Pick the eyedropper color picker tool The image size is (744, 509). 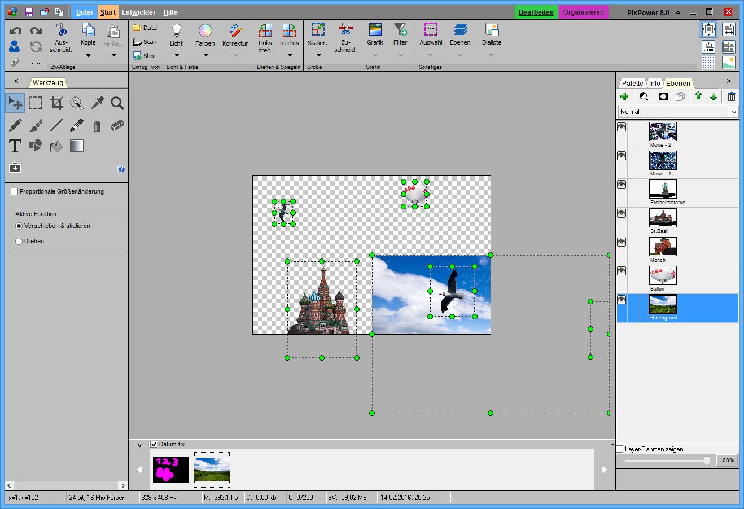click(97, 103)
